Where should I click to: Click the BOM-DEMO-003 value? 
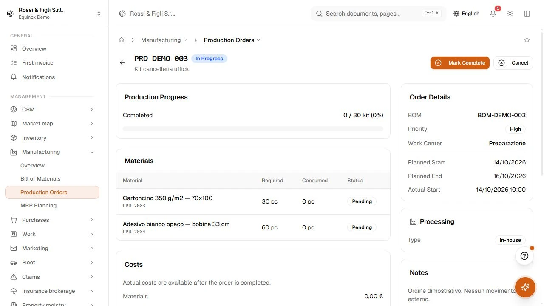(501, 115)
